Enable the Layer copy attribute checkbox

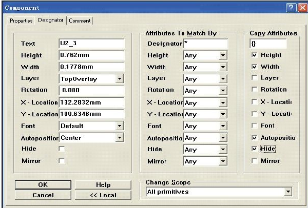[x=255, y=78]
